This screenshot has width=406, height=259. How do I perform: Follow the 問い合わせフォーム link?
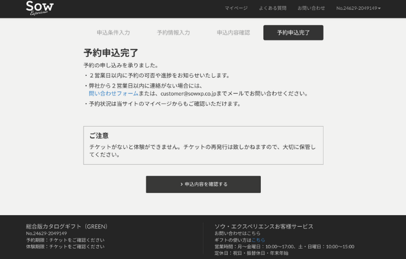[x=113, y=93]
